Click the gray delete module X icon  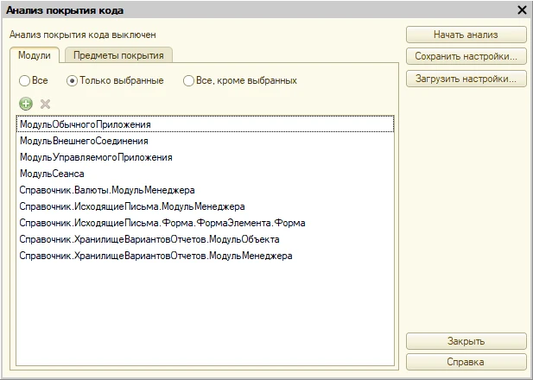(x=45, y=104)
